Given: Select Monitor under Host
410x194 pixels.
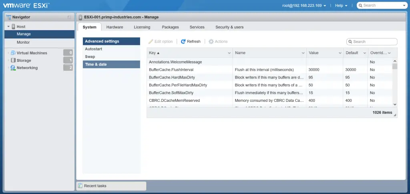Looking at the screenshot, I should [40, 42].
